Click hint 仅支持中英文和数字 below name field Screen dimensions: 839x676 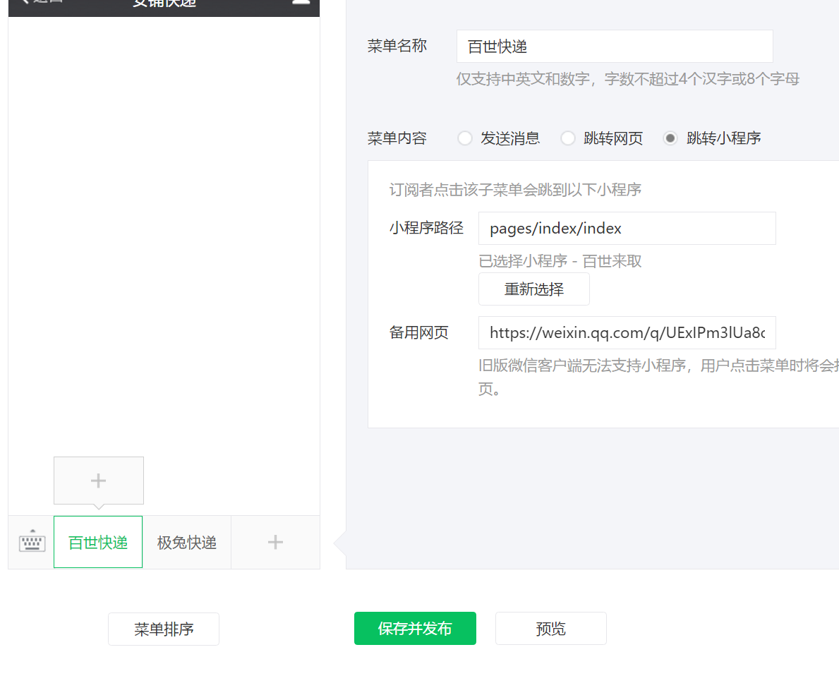coord(627,79)
